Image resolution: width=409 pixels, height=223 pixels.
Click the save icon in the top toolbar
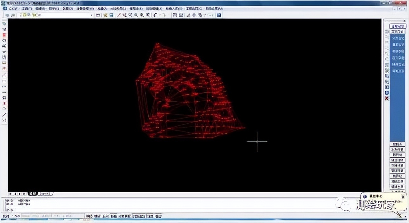click(111, 15)
